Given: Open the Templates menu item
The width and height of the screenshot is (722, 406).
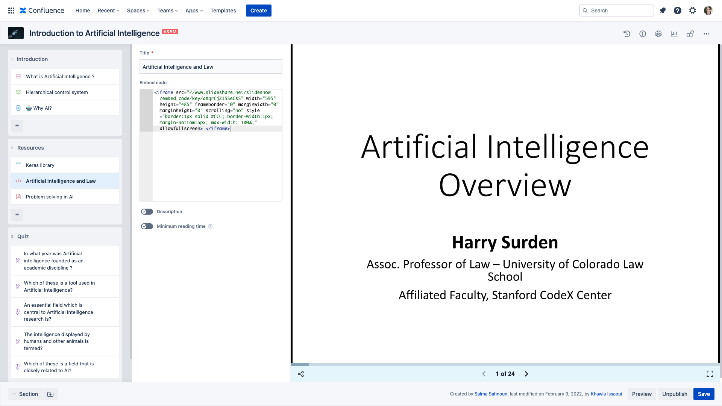Looking at the screenshot, I should point(223,11).
